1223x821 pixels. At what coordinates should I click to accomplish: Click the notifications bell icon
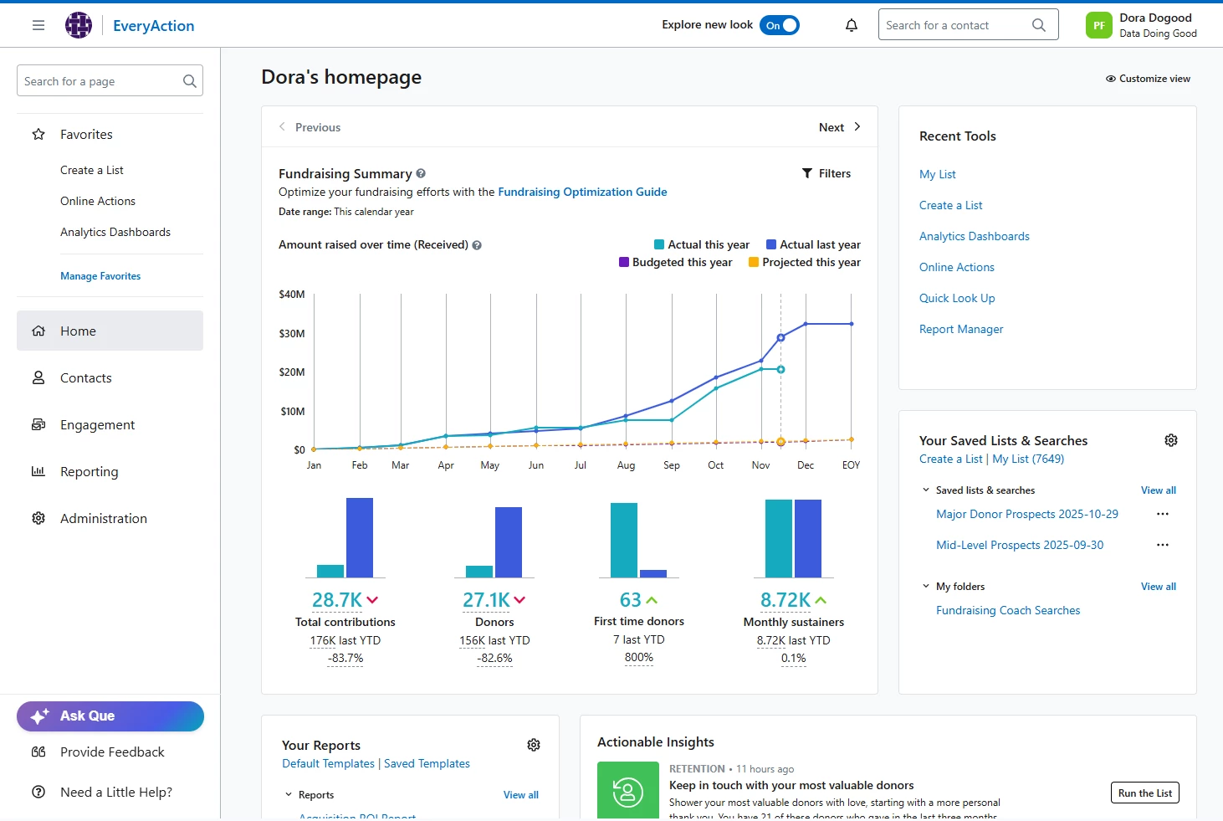(x=852, y=25)
